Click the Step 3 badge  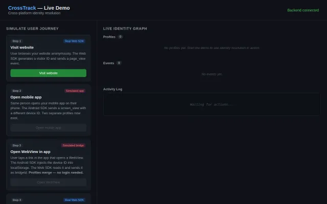(17, 145)
